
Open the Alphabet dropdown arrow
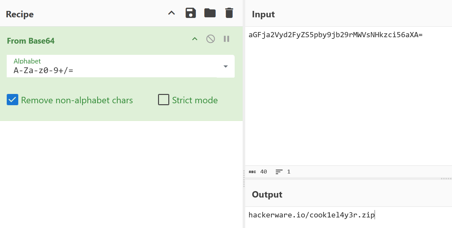pyautogui.click(x=226, y=66)
